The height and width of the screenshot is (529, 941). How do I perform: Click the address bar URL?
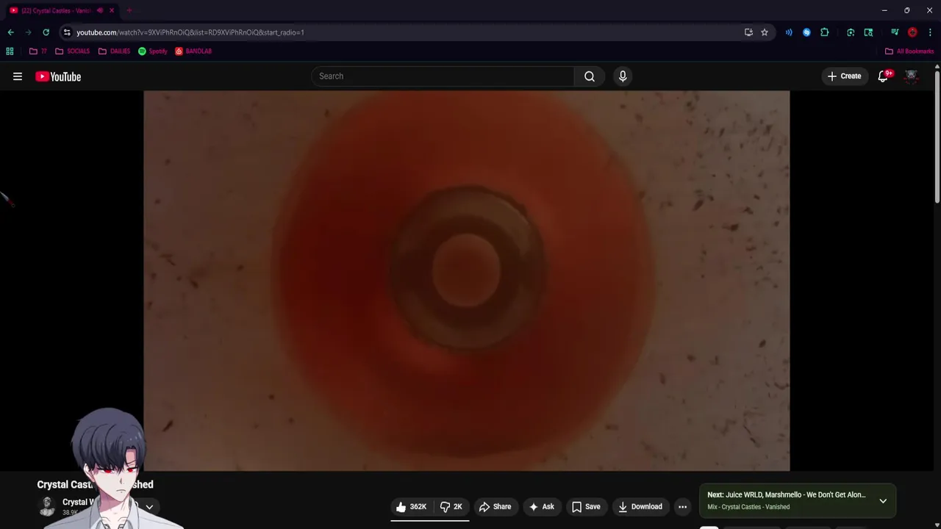coord(190,32)
